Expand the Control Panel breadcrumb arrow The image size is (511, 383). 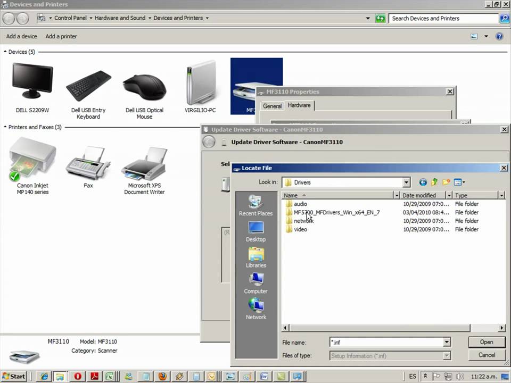[90, 18]
